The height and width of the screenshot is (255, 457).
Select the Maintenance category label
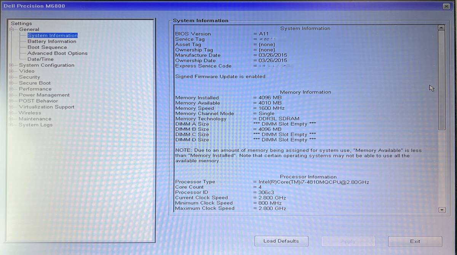[35, 119]
